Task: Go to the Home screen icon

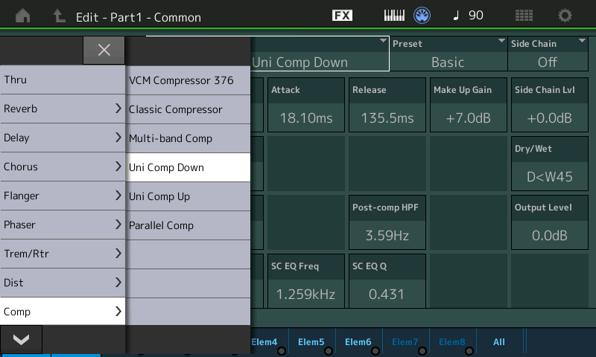Action: coord(23,16)
